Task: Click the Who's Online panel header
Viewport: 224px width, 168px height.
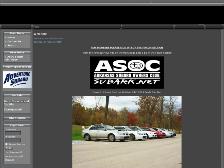Action: (x=17, y=118)
